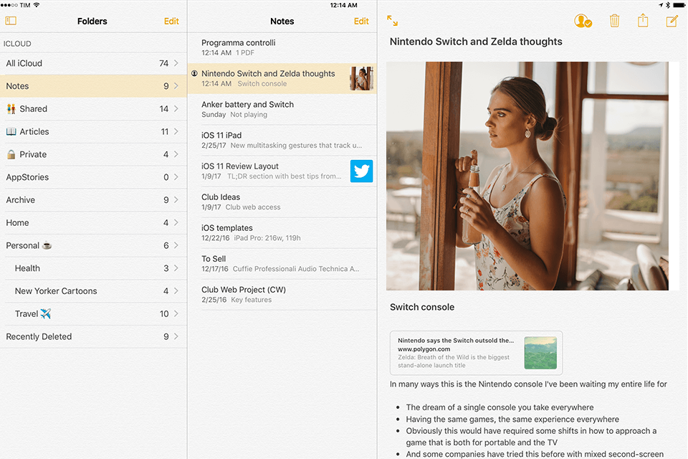Open the iOS 11 iPad note

click(x=282, y=140)
